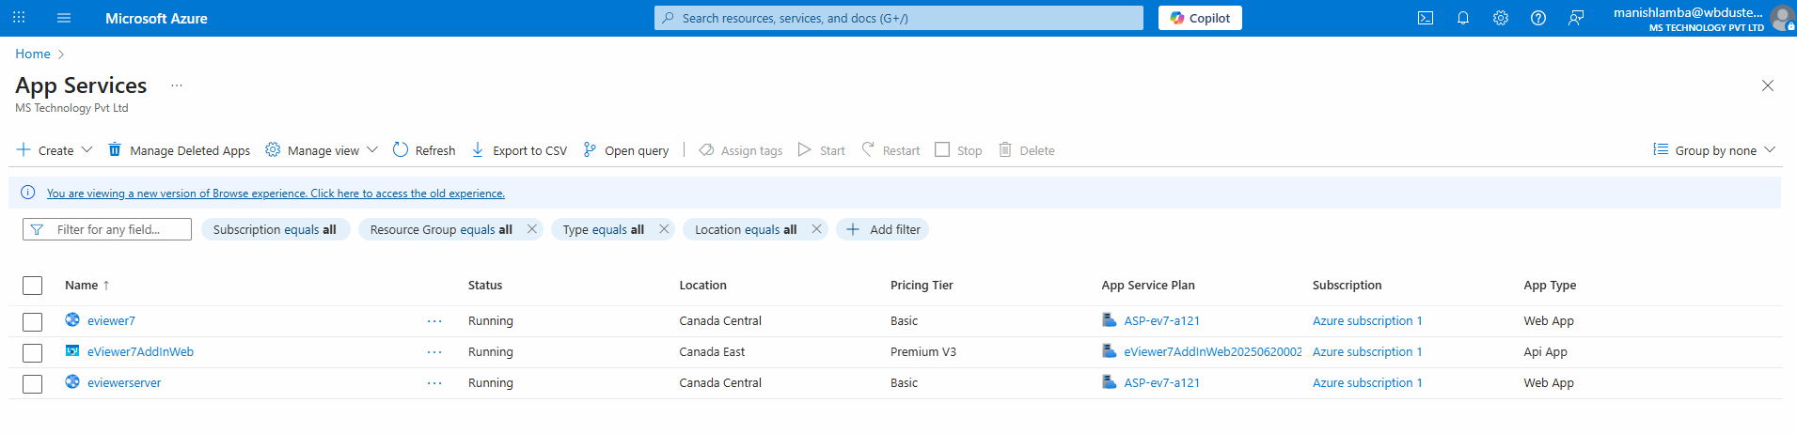Viewport: 1797px width, 434px height.
Task: Sort by the Location column header
Action: 703,285
